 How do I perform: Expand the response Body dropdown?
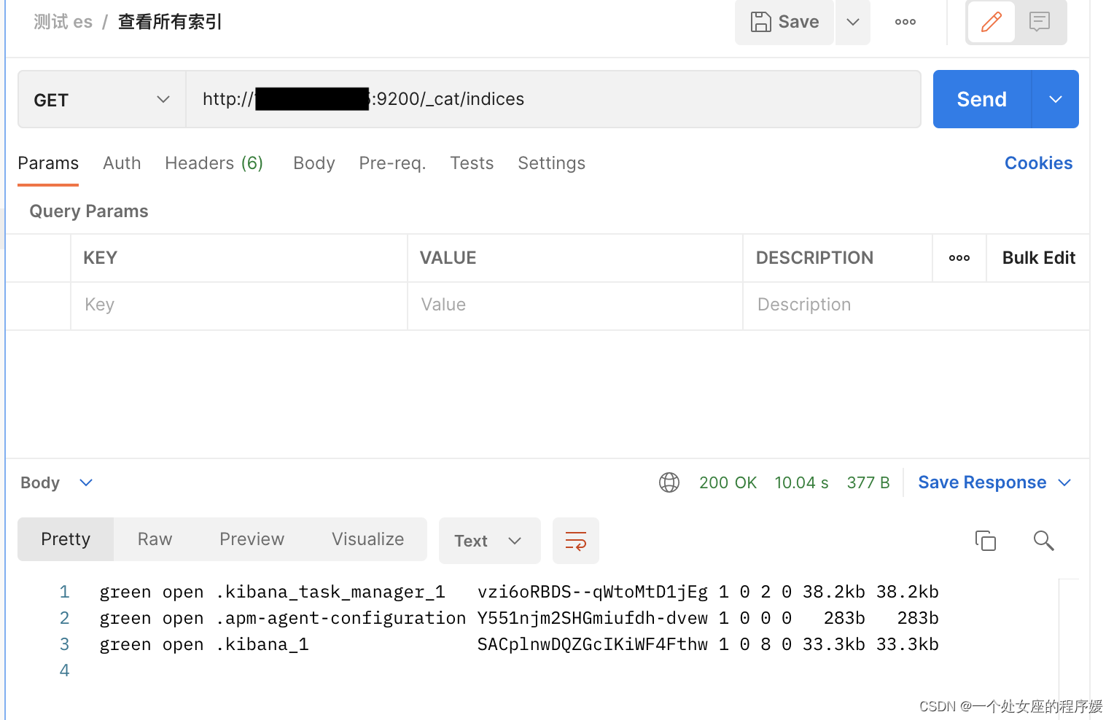coord(56,482)
